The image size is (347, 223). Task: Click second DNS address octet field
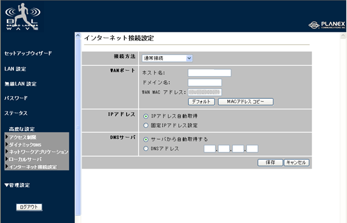point(224,148)
